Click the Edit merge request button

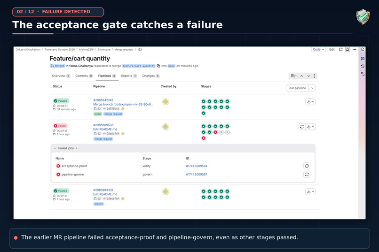pos(332,49)
